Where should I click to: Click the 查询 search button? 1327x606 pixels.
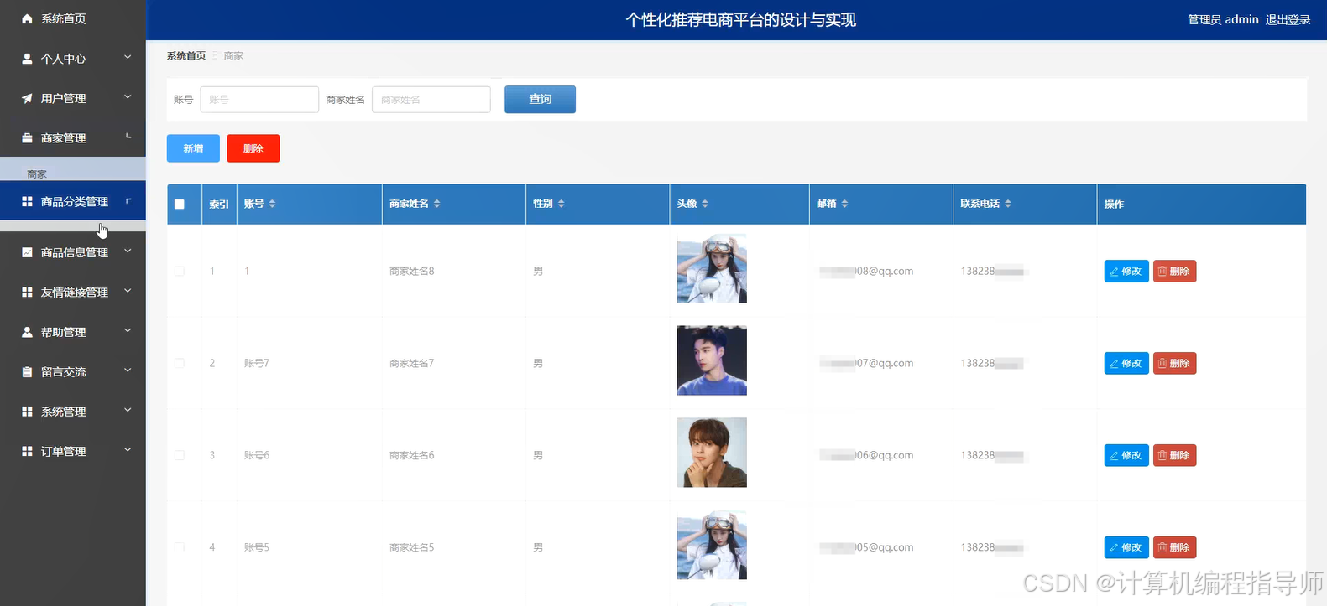[x=540, y=99]
